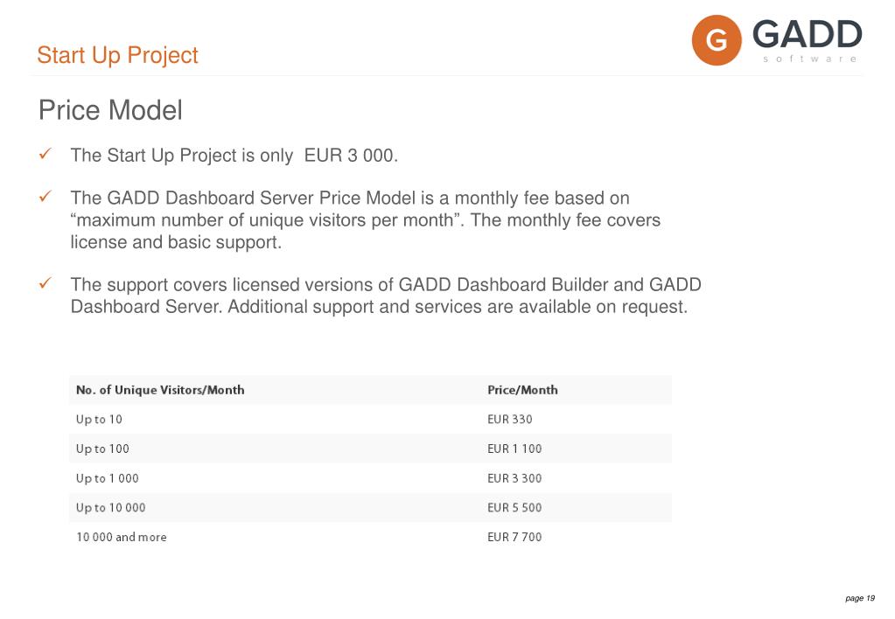
Task: Click the Up to 10 000 table row
Action: click(370, 508)
